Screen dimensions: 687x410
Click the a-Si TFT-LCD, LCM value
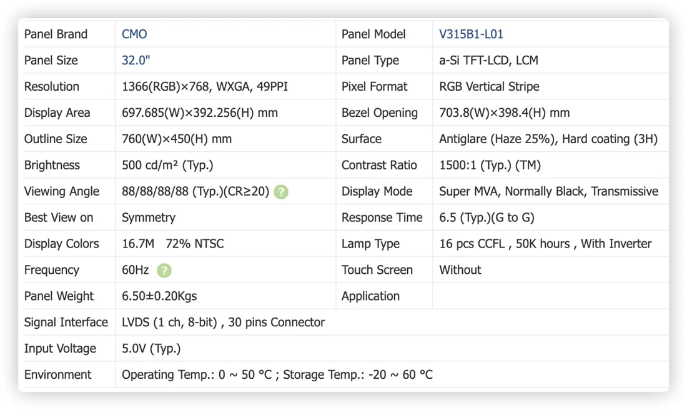coord(488,60)
